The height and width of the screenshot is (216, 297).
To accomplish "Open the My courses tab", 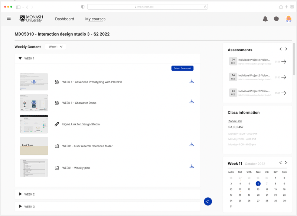I will pyautogui.click(x=95, y=19).
